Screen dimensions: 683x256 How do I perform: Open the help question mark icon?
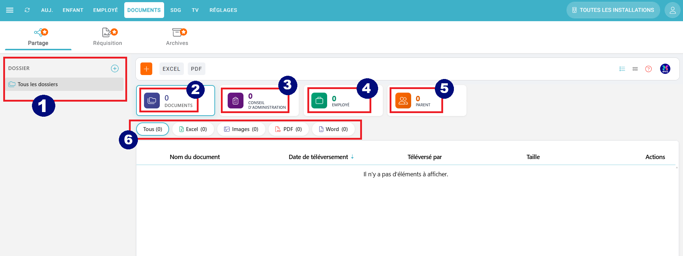coord(649,69)
